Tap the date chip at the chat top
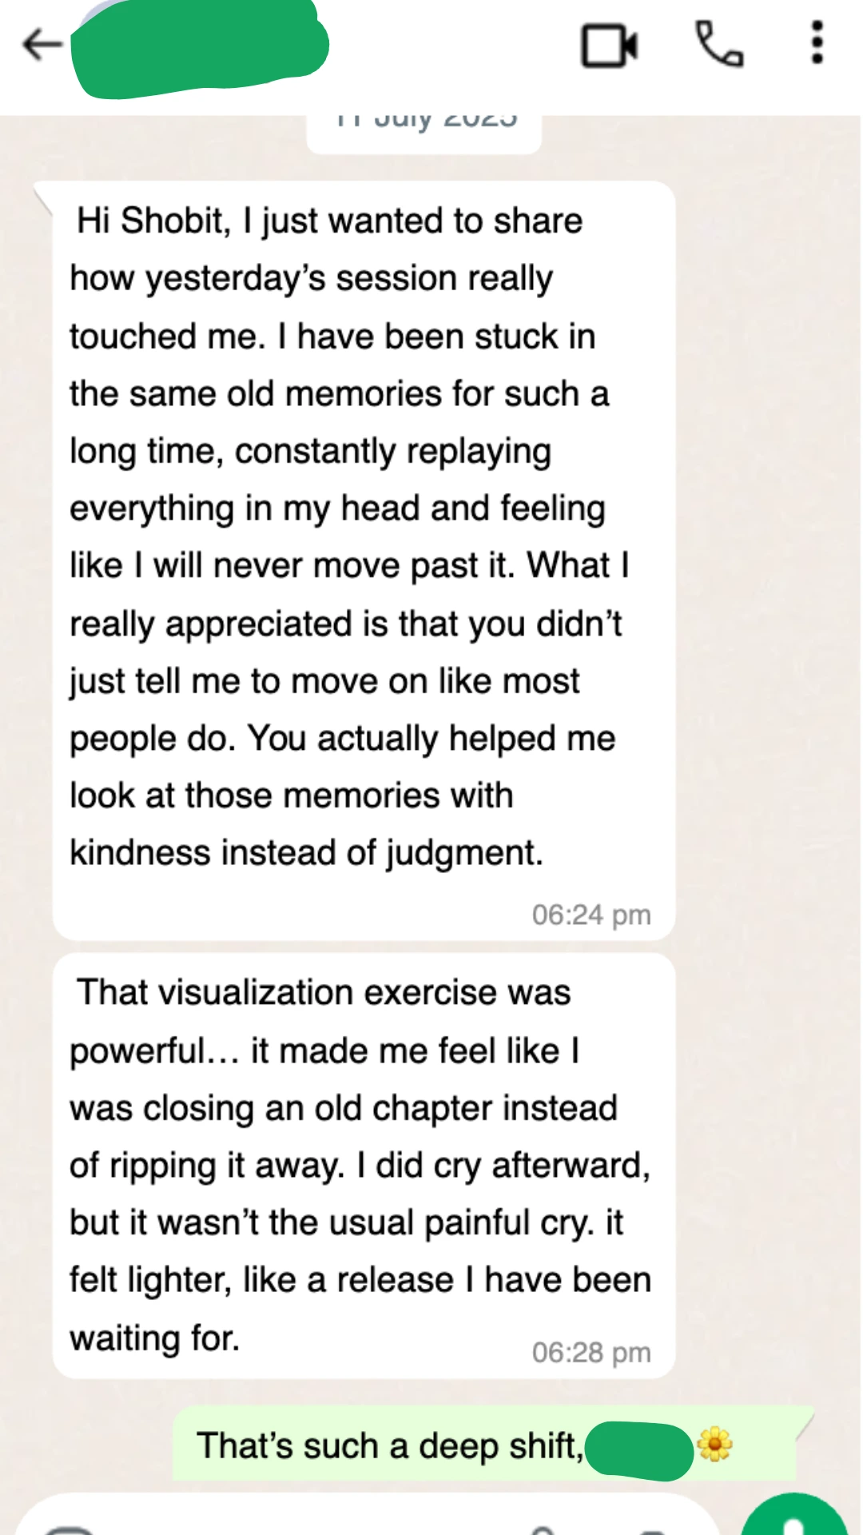The width and height of the screenshot is (863, 1535). [x=424, y=128]
